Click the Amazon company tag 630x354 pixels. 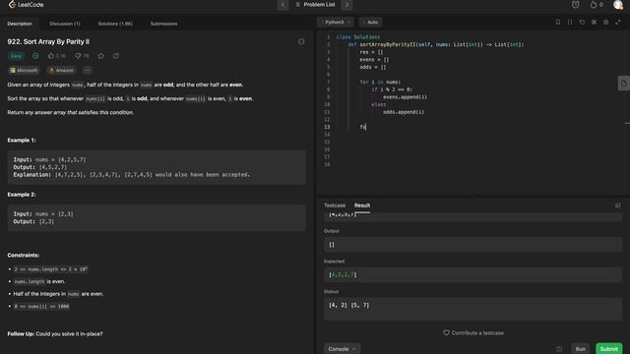pos(61,70)
